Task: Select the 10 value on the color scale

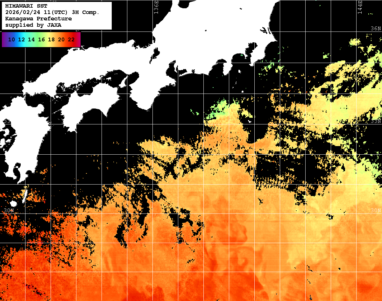Action: coord(11,40)
